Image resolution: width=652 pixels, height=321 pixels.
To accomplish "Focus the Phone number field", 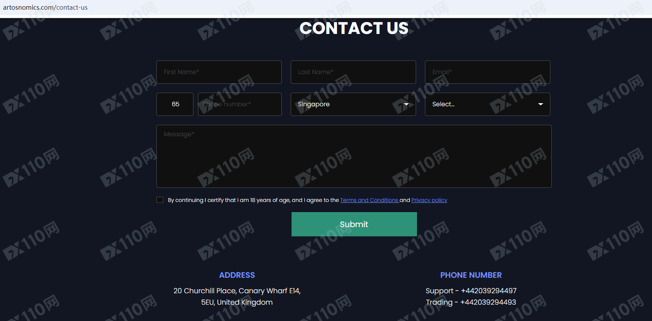I will 240,105.
